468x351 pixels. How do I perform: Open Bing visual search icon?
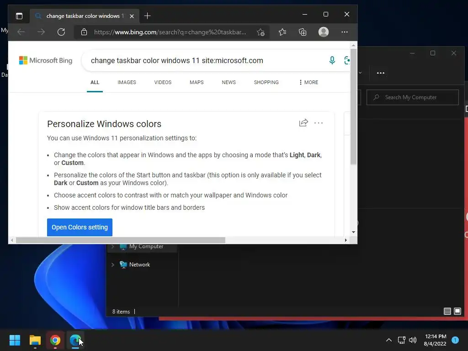coord(347,60)
